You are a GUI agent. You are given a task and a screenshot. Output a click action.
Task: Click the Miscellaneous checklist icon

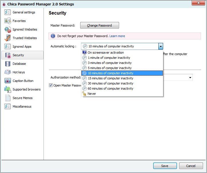click(7, 106)
